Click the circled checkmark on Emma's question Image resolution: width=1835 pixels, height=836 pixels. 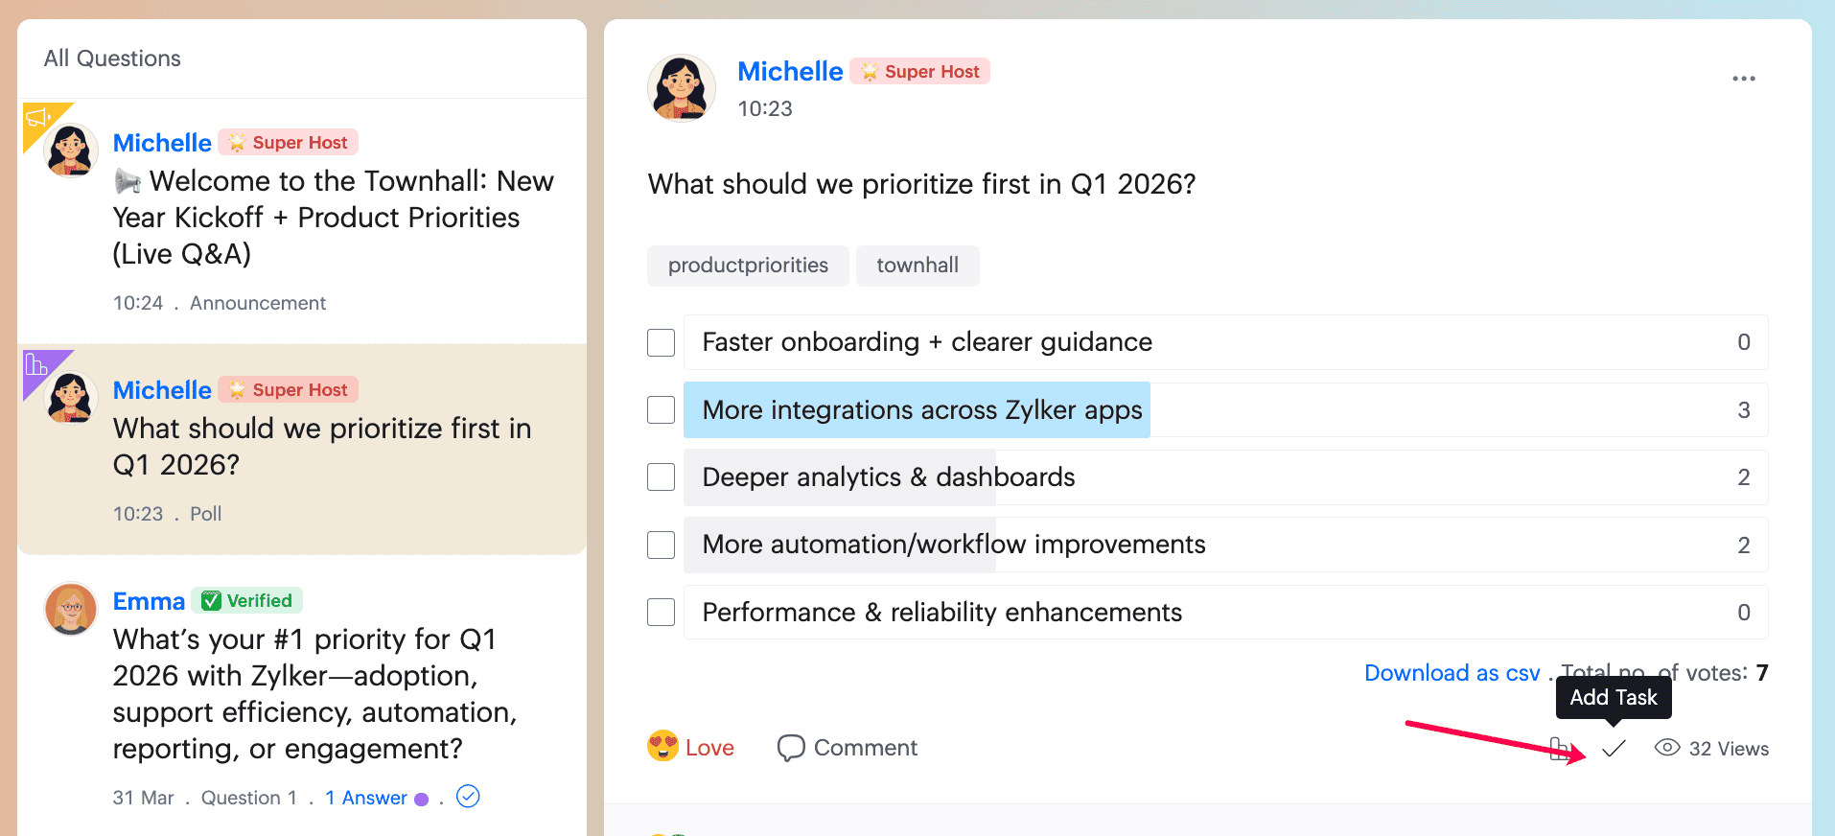coord(468,796)
